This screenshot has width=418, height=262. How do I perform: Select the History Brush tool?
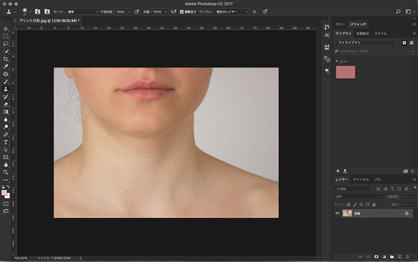point(5,97)
